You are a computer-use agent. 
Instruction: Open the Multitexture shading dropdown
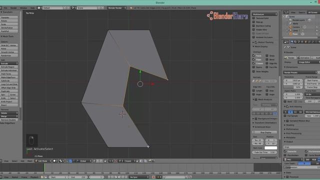tap(264, 14)
